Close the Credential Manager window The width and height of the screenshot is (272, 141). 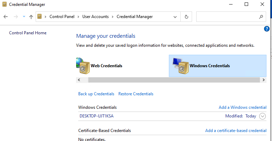[262, 5]
